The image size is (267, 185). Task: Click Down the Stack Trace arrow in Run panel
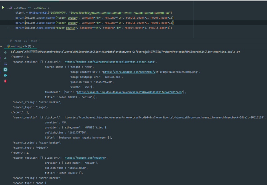(5, 58)
